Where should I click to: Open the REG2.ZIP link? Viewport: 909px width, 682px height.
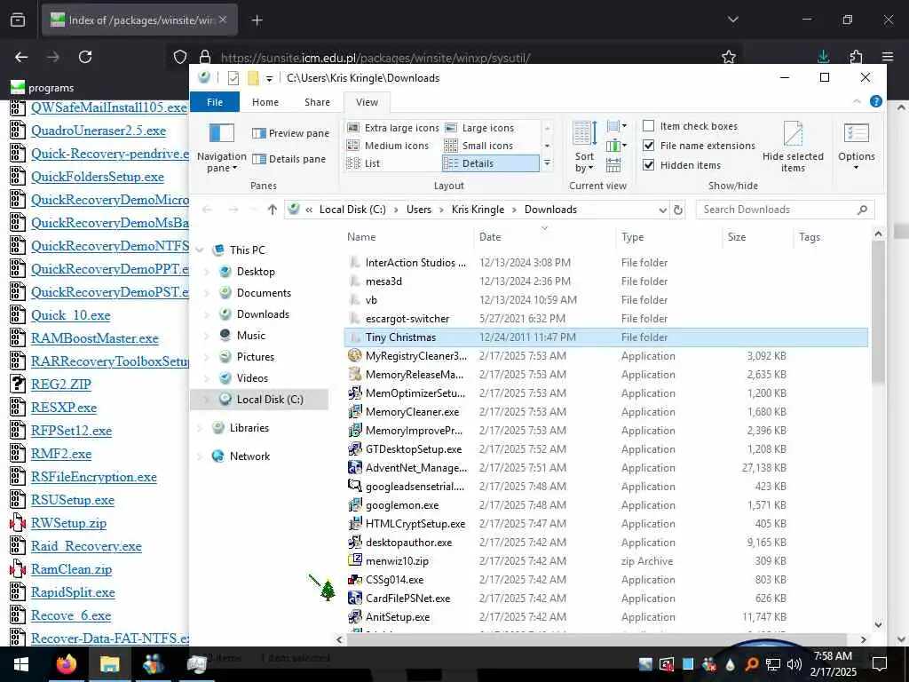pyautogui.click(x=61, y=385)
